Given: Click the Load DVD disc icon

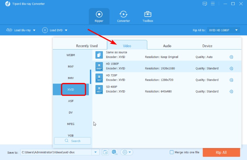Looking at the screenshot, I should 45,30.
